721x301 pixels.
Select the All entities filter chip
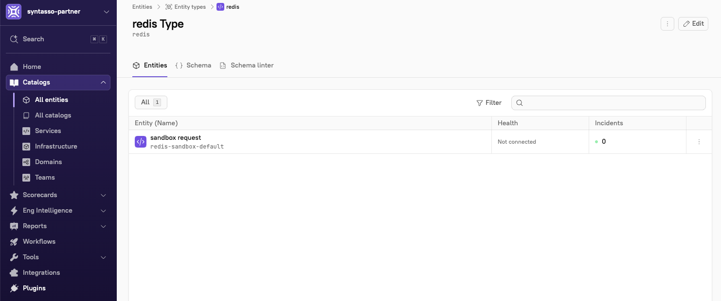click(x=151, y=102)
